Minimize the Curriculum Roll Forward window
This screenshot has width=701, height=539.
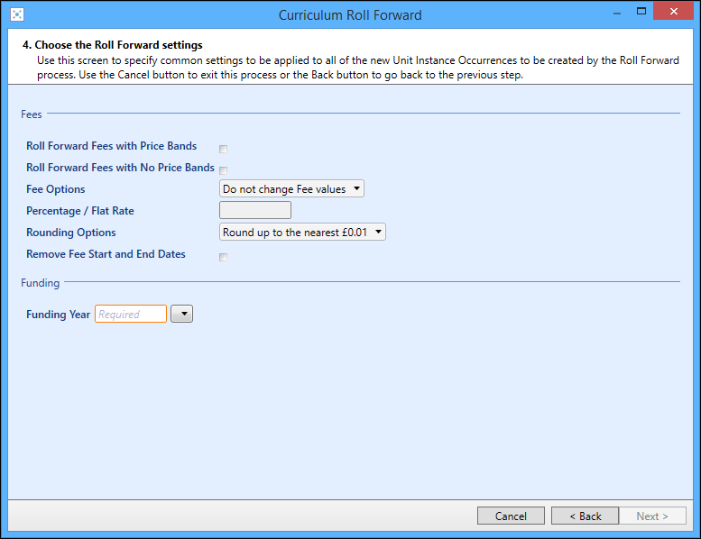617,13
